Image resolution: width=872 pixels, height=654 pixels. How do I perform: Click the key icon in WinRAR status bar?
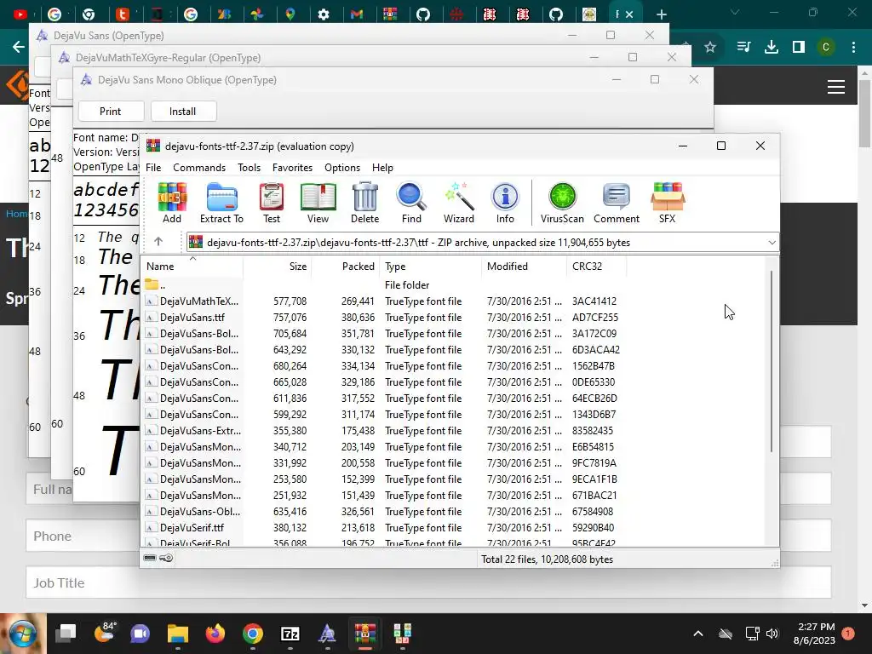pyautogui.click(x=166, y=558)
